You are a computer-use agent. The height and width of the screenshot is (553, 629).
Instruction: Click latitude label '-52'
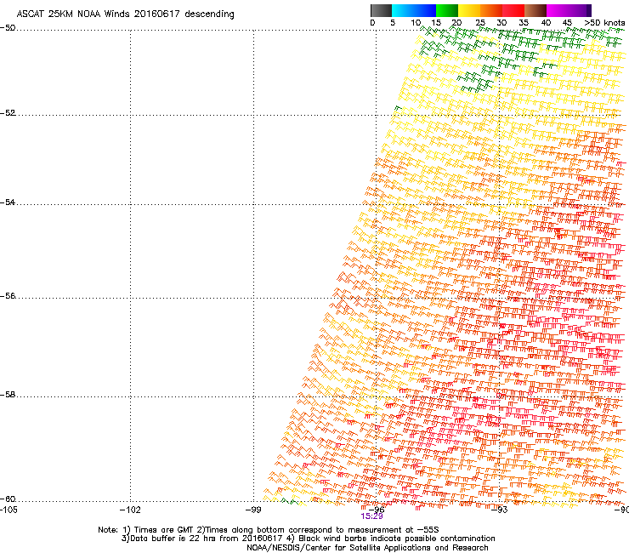[8, 113]
